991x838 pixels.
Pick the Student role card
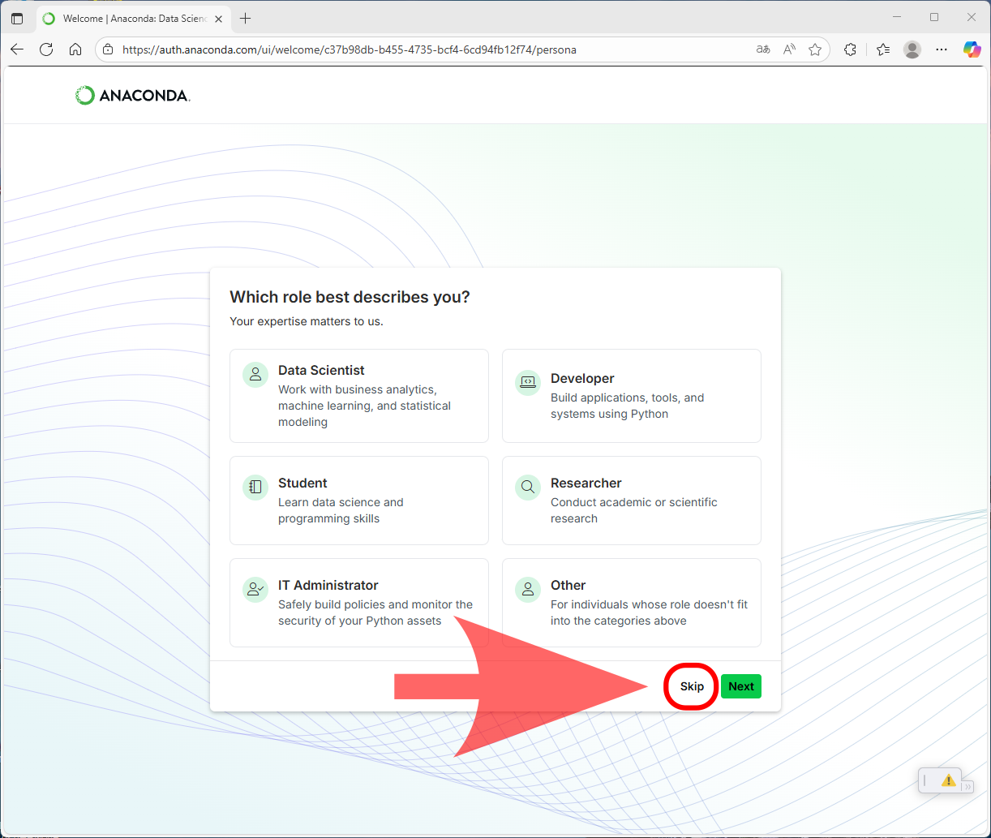click(x=358, y=500)
